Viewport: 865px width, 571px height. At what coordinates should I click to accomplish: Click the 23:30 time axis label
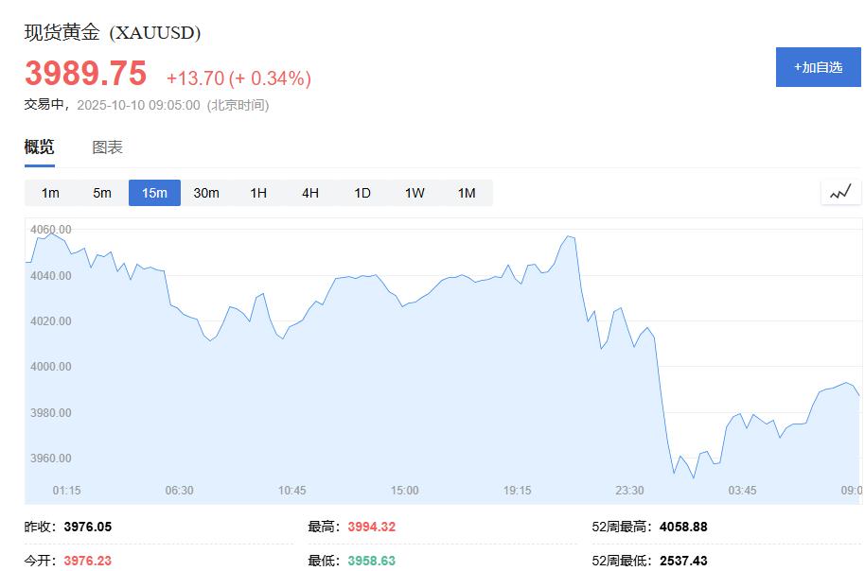coord(629,491)
